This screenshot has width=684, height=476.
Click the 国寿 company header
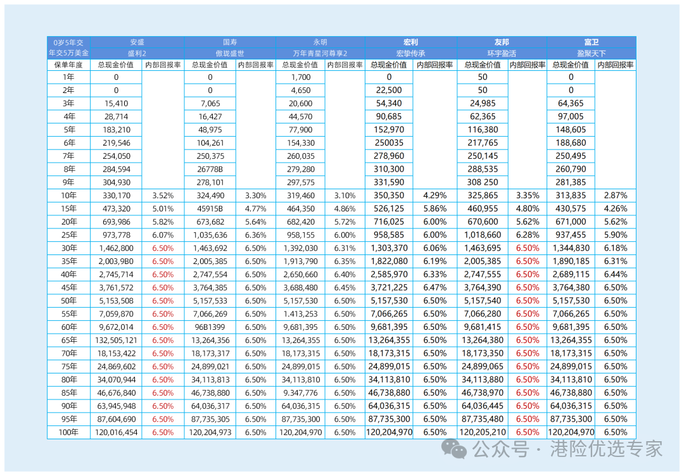point(230,42)
